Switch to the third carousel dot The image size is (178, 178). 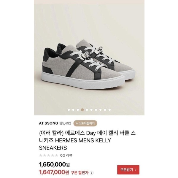tap(78, 110)
